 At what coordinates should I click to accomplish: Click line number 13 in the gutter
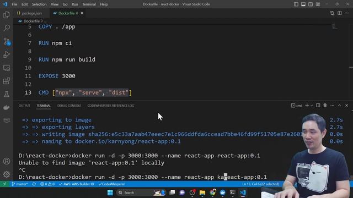[28, 92]
